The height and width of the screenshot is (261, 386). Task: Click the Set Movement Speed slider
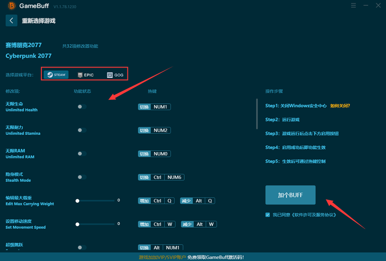[96, 224]
